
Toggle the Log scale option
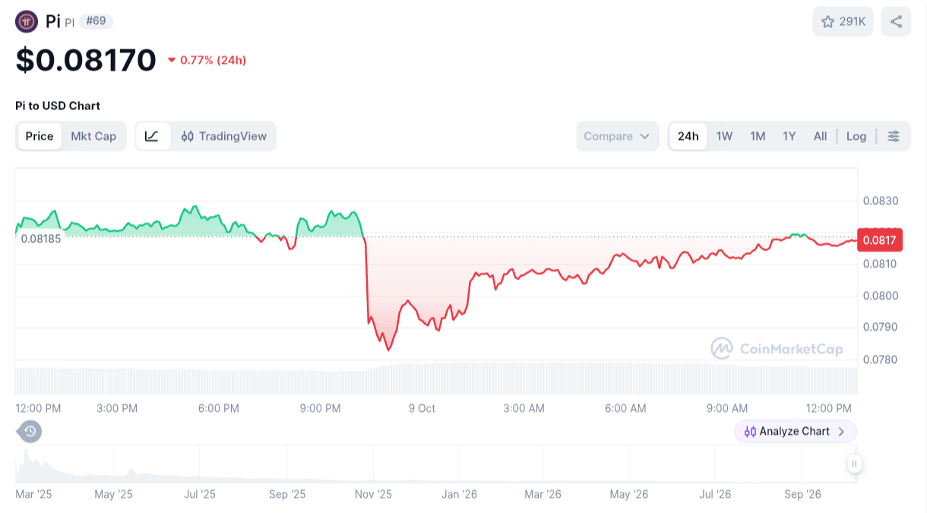point(856,136)
